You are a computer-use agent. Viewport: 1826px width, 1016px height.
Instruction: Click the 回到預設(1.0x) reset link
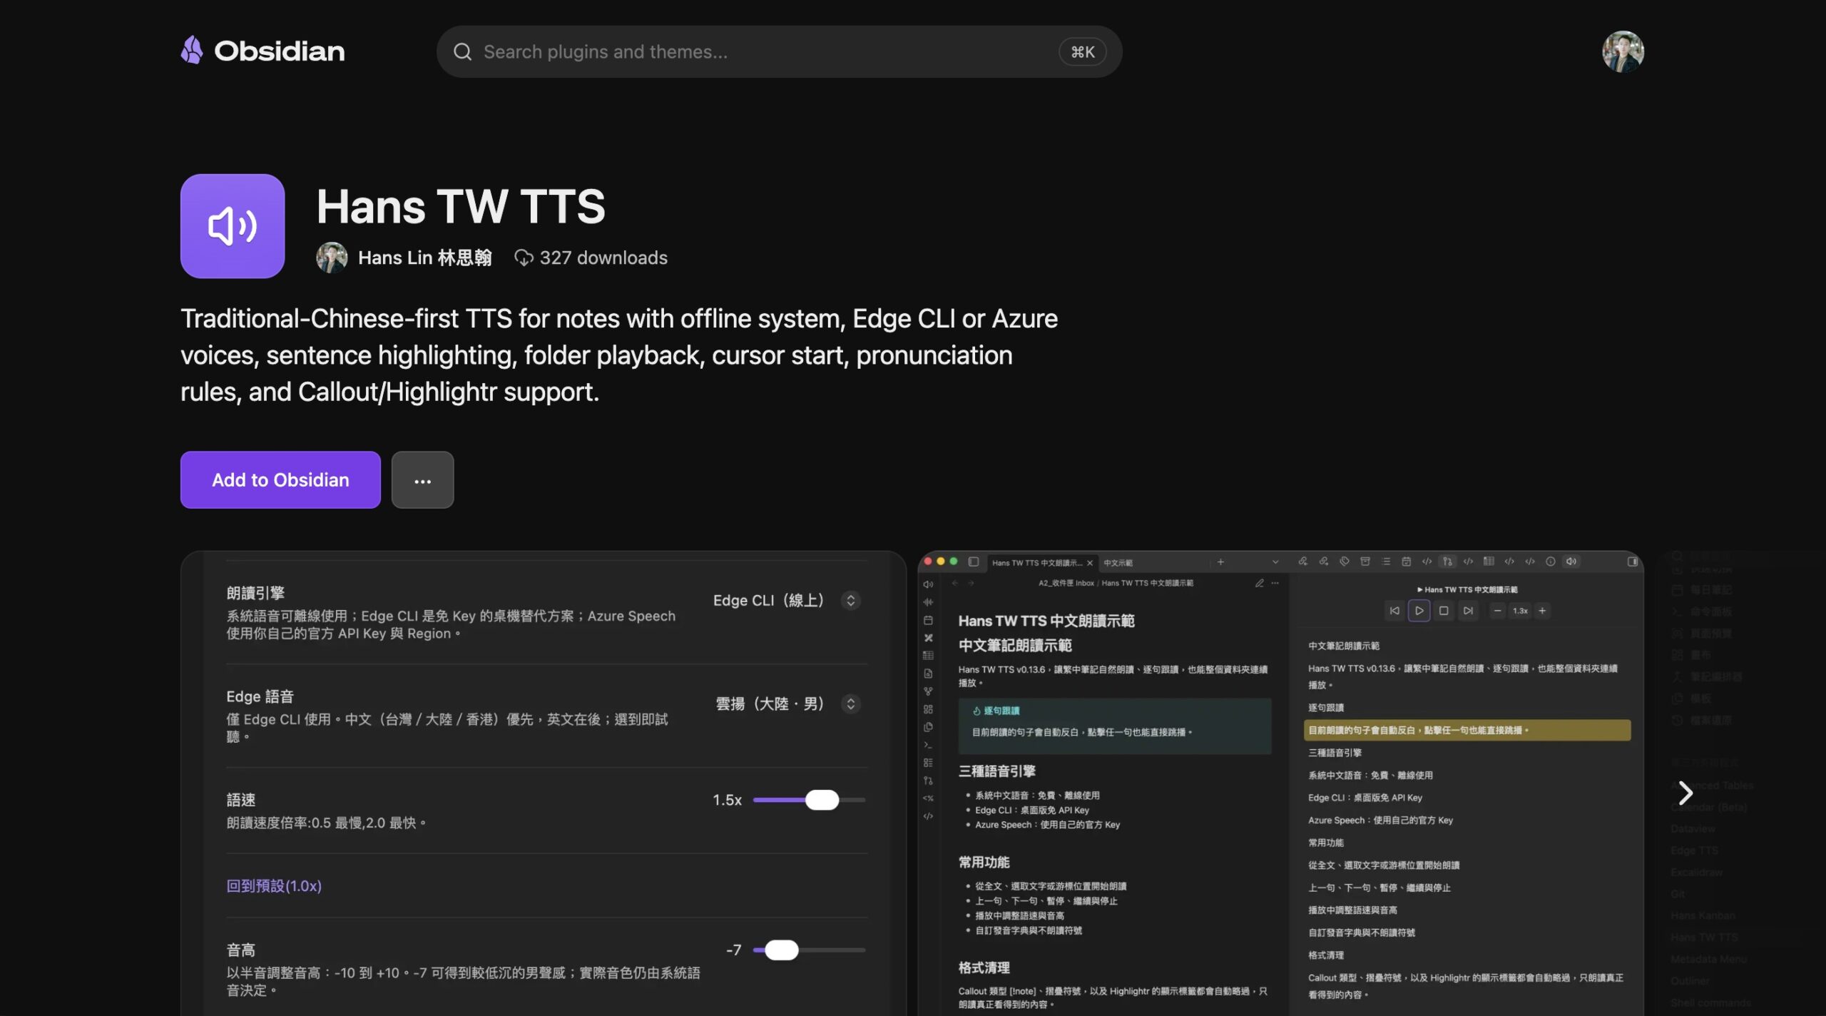(x=274, y=885)
